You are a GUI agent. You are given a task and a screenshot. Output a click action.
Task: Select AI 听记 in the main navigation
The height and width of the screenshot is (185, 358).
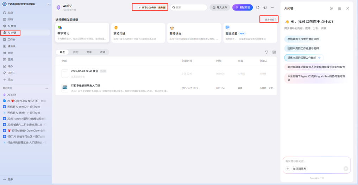click(x=25, y=33)
